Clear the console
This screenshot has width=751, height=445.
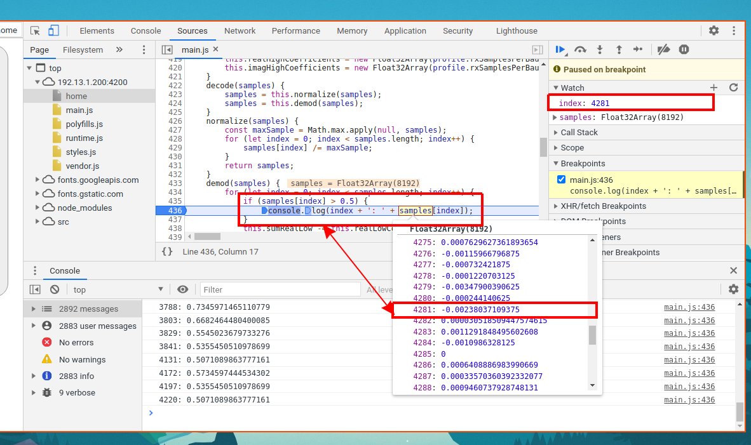[x=55, y=289]
